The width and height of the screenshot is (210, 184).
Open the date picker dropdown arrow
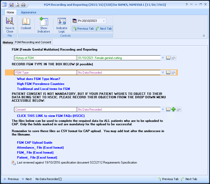click(104, 21)
